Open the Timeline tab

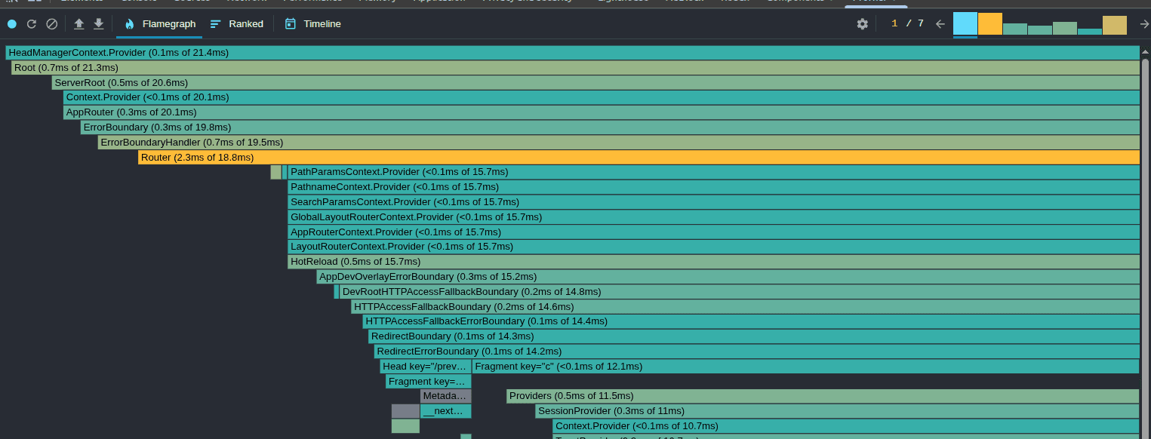312,24
